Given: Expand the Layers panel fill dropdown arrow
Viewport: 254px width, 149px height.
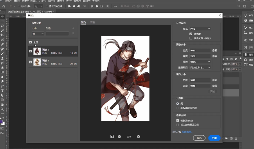Looking at the screenshot, I should [x=240, y=69].
